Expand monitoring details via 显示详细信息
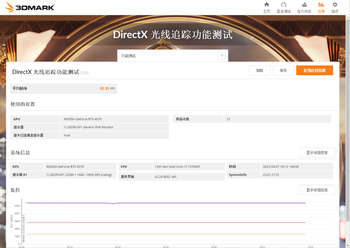This screenshot has height=248, width=350. [x=317, y=190]
